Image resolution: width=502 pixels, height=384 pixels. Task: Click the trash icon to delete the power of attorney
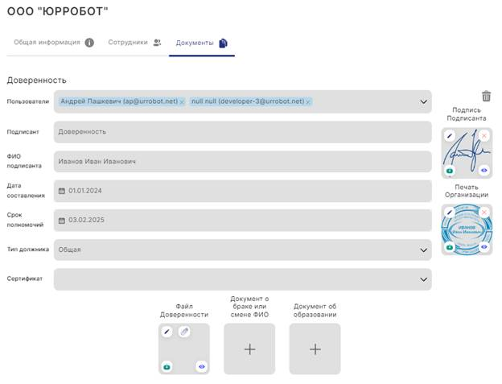[x=485, y=96]
